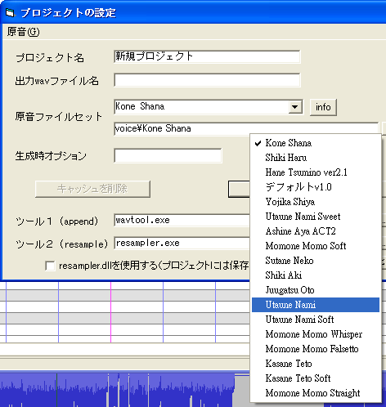Select Juugatsu Oto voicebank
Image resolution: width=386 pixels, height=407 pixels.
coord(316,290)
